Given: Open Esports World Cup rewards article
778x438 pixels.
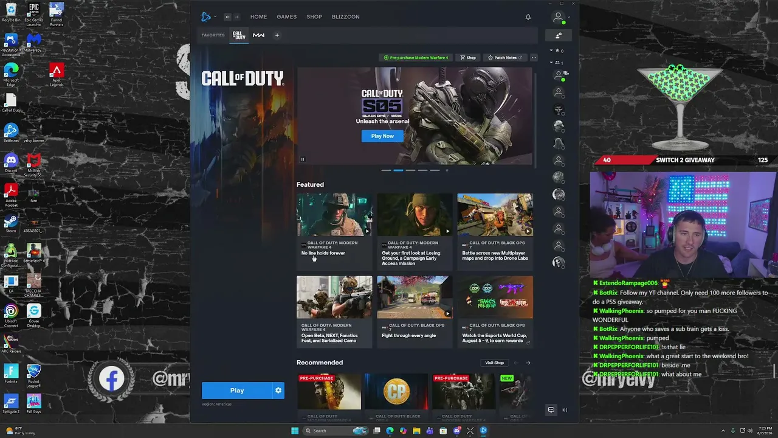Looking at the screenshot, I should pos(495,311).
